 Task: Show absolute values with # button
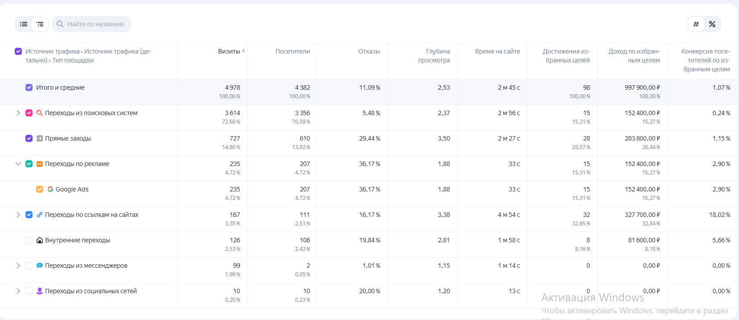696,24
